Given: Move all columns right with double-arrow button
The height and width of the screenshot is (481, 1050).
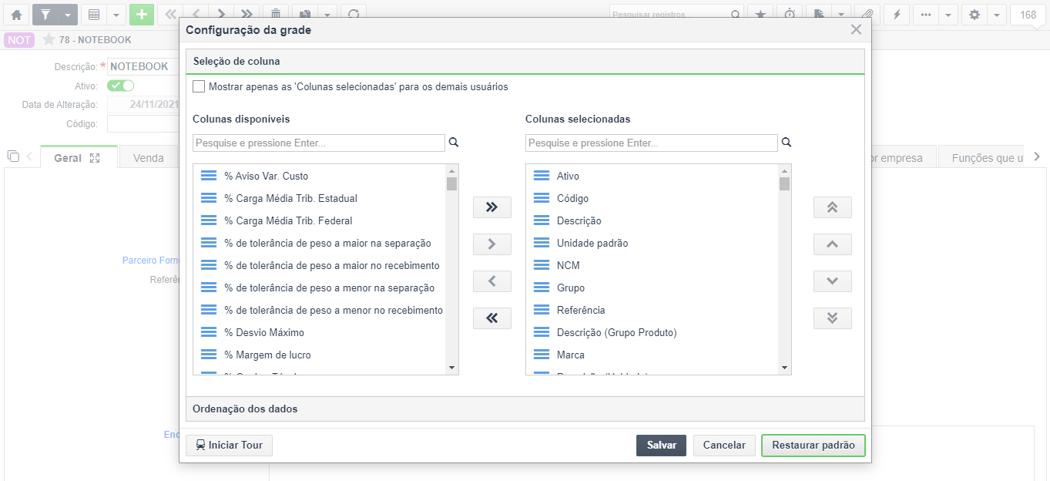Looking at the screenshot, I should coord(492,207).
